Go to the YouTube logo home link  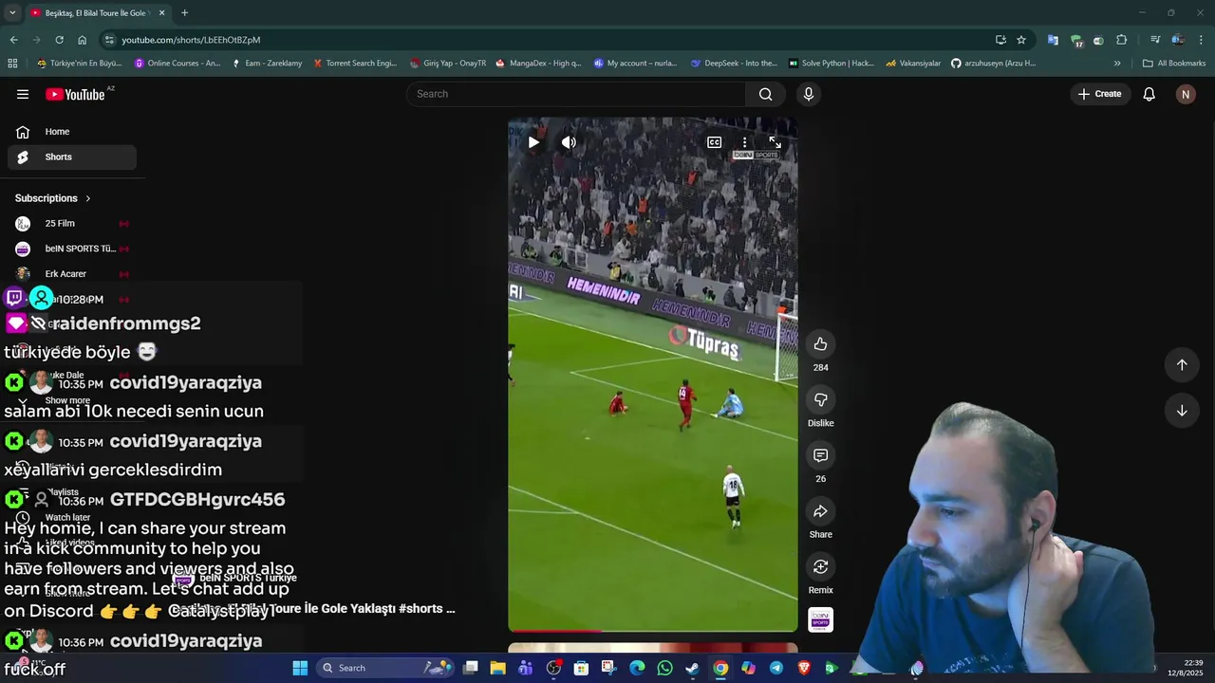pos(75,94)
